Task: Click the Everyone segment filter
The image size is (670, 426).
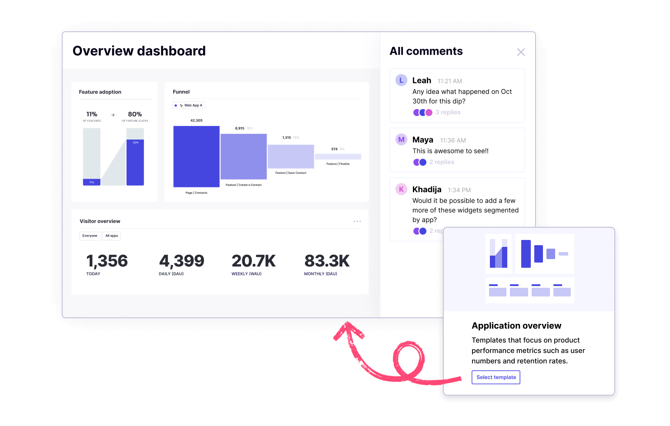Action: coord(90,236)
